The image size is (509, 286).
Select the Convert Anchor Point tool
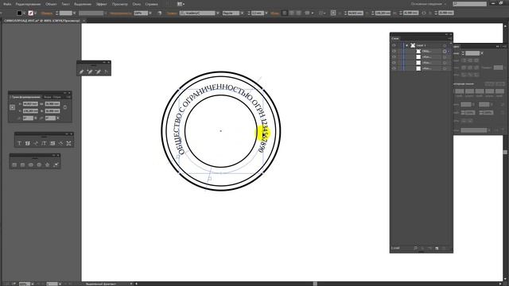[106, 71]
